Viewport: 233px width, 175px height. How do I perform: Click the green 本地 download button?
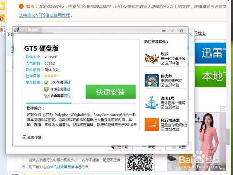pyautogui.click(x=210, y=77)
